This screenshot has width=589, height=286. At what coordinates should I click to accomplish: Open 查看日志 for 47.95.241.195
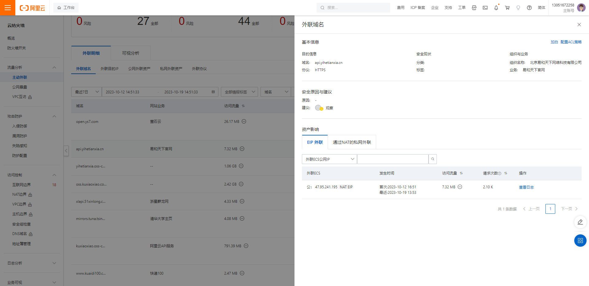(526, 187)
